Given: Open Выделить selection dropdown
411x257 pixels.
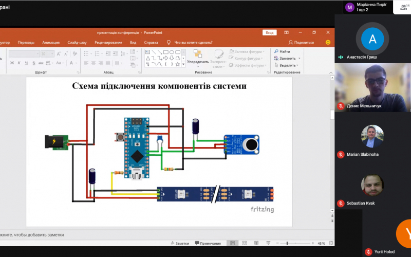Looking at the screenshot, I should pyautogui.click(x=287, y=65).
